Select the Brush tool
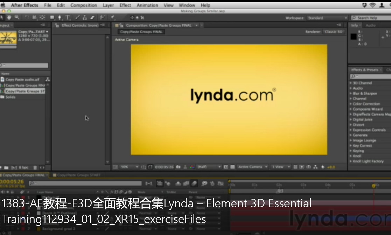This screenshot has height=235, width=391. (x=78, y=18)
